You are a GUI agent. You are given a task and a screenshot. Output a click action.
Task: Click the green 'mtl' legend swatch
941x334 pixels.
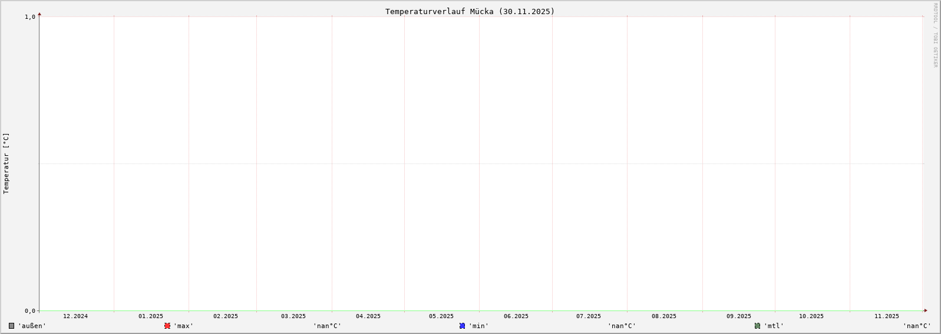coord(758,326)
